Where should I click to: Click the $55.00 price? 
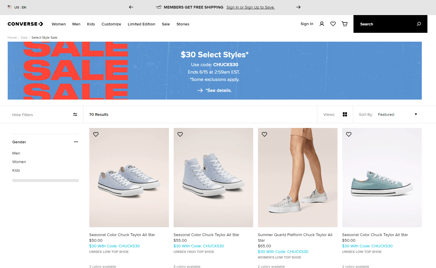[180, 240]
